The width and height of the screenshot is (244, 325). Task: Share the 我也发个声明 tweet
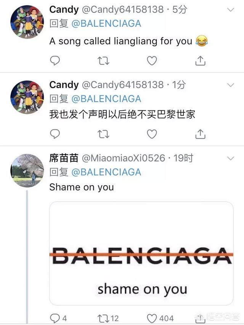coord(200,134)
